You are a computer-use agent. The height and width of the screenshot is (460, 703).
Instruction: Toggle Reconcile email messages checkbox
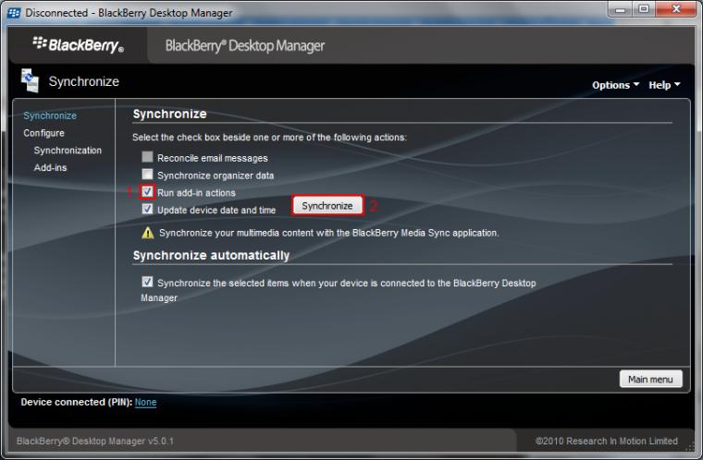coord(147,157)
